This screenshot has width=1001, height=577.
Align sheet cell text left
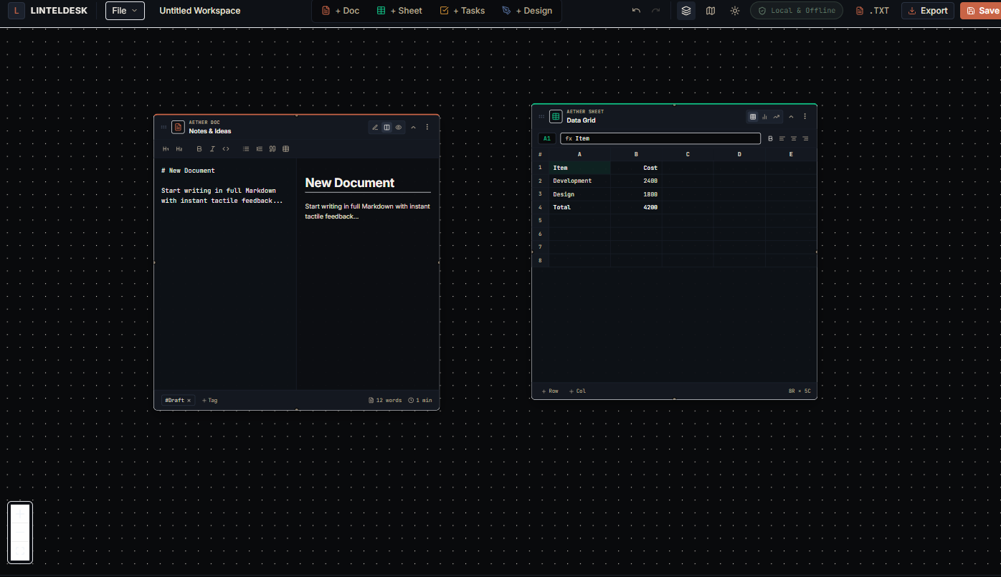tap(782, 138)
